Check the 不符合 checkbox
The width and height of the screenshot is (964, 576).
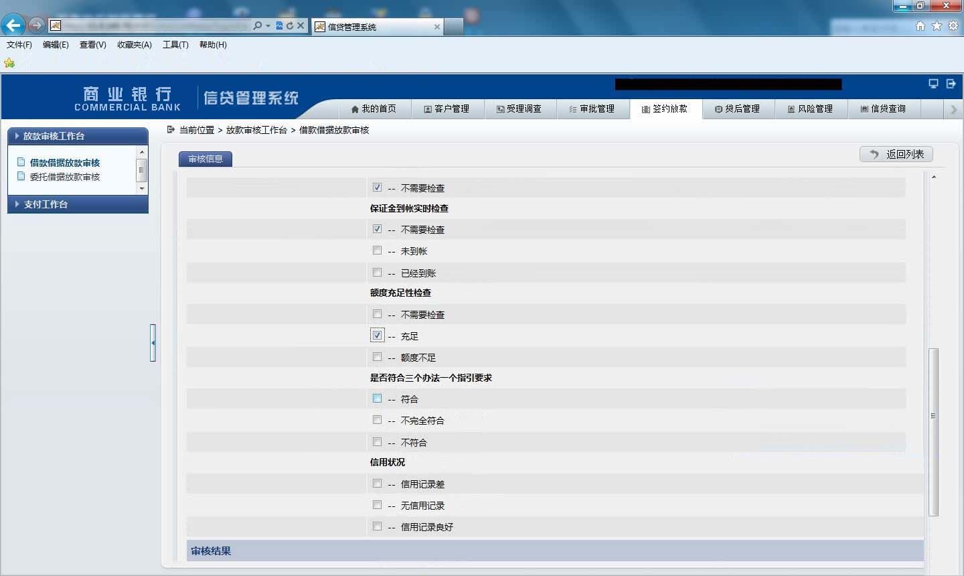point(377,442)
